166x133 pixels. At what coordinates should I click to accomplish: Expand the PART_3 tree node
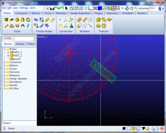(x=8, y=52)
